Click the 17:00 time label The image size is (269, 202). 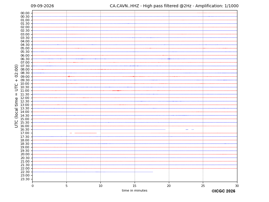(25, 133)
